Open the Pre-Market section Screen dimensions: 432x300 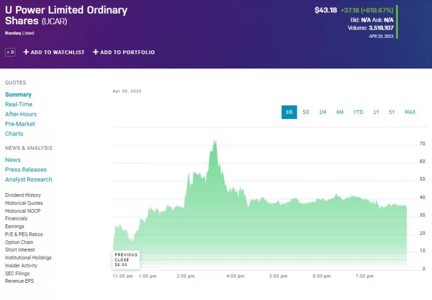click(x=20, y=124)
